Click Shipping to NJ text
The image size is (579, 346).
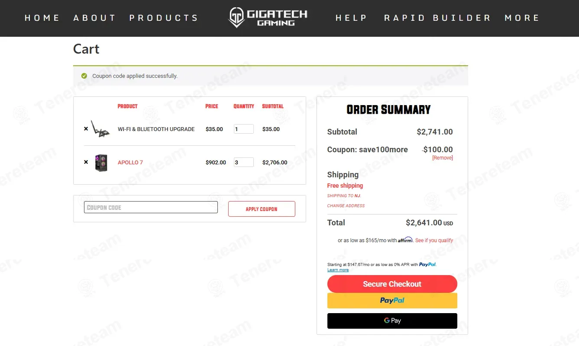[x=344, y=196]
